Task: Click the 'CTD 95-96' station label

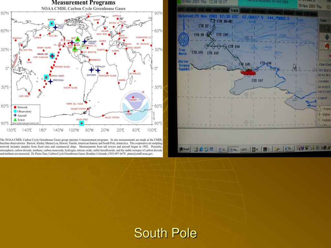Action: (x=225, y=21)
